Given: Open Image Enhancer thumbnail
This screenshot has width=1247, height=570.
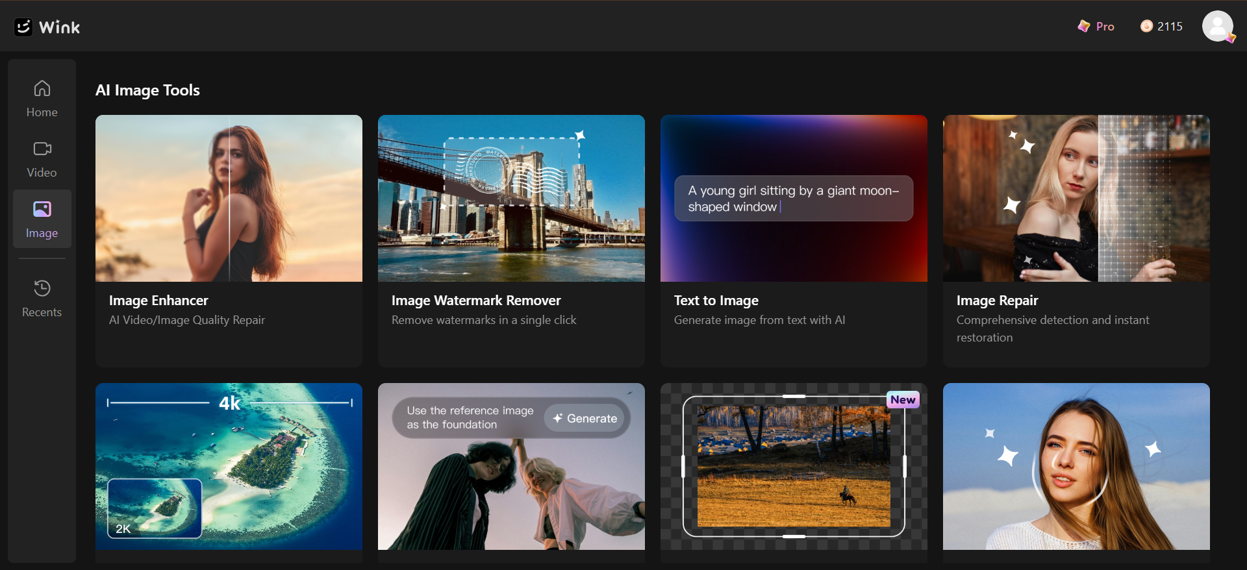Looking at the screenshot, I should point(229,198).
